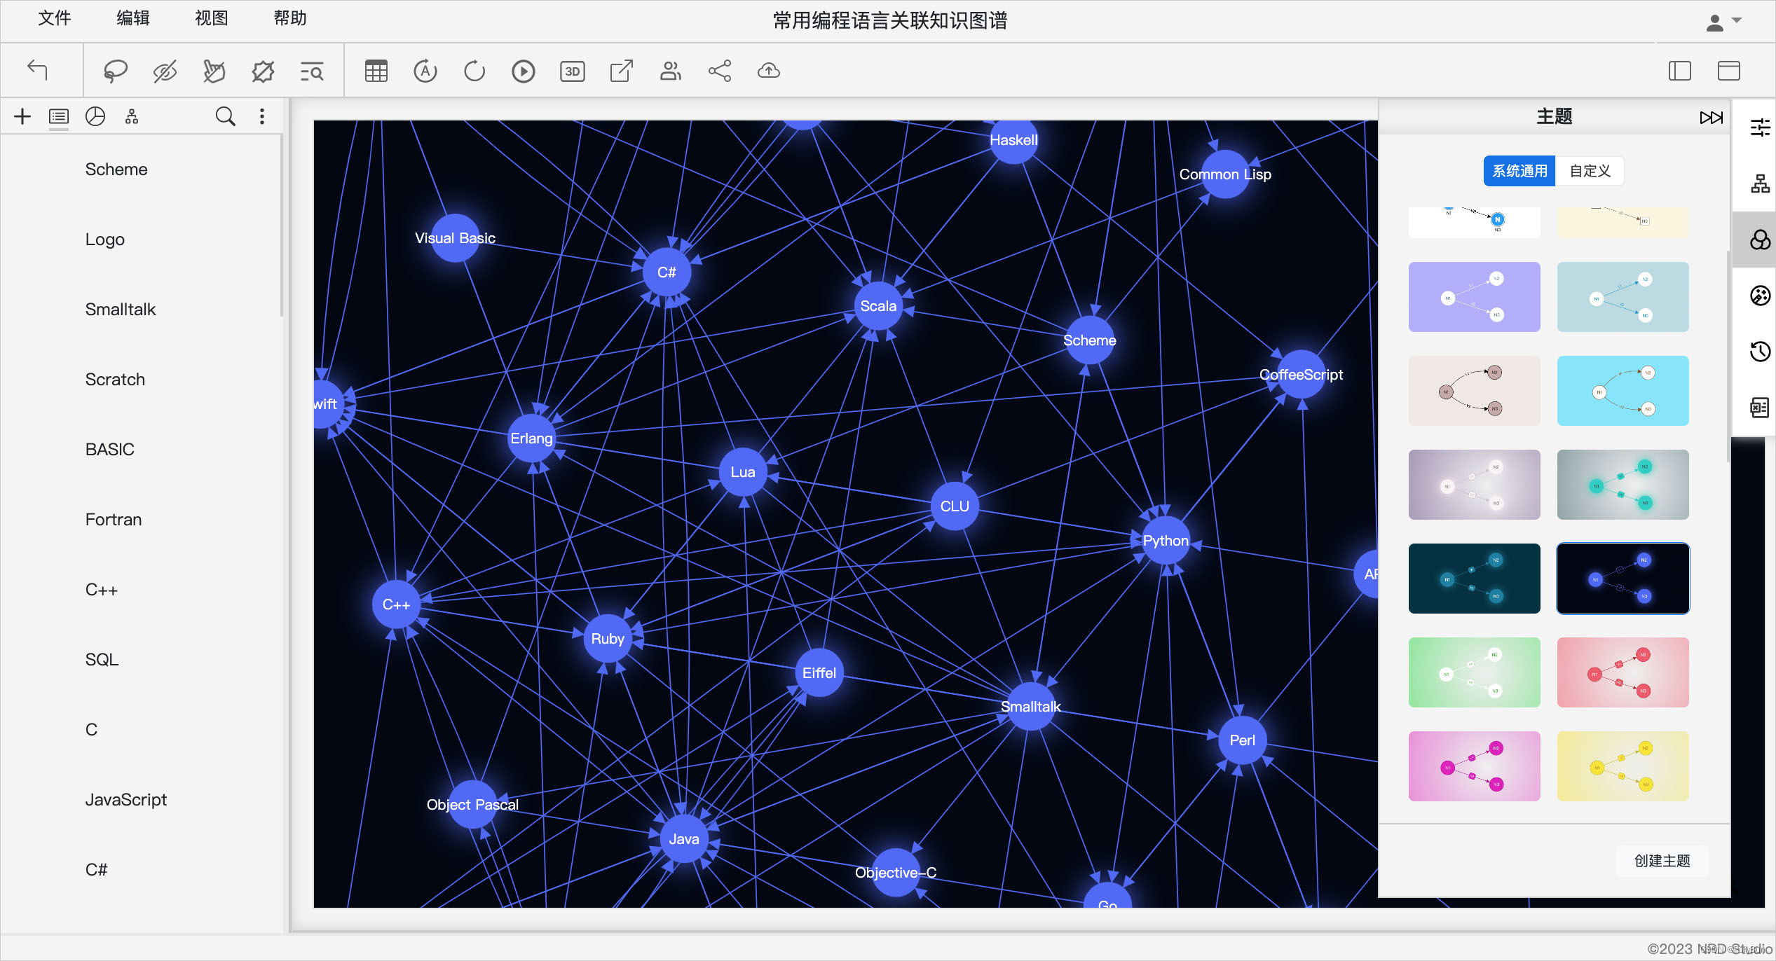
Task: Open the table view
Action: [376, 70]
